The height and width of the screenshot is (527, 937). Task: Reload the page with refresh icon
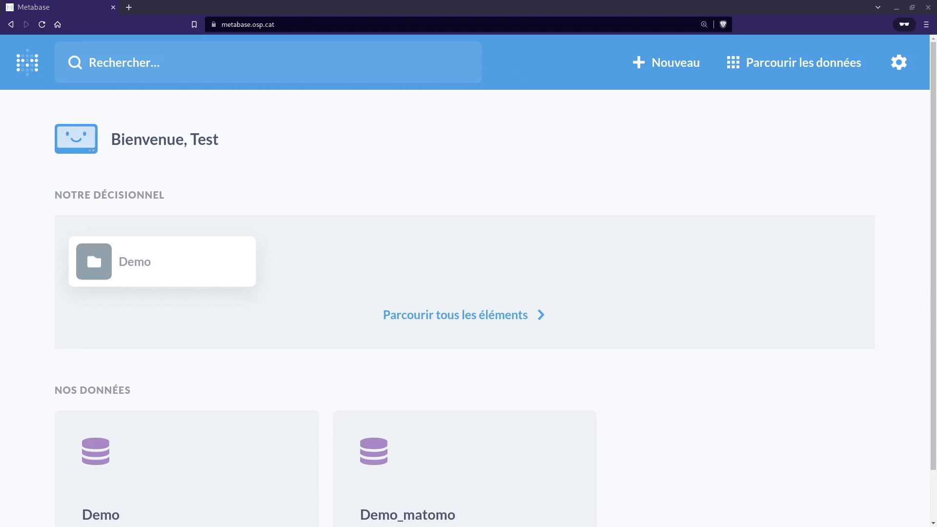(x=42, y=24)
